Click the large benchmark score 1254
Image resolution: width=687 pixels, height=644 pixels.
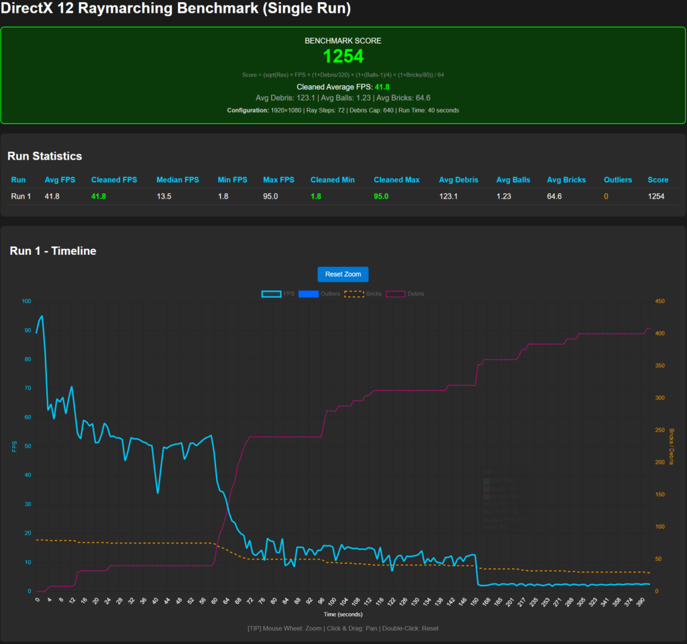[343, 57]
